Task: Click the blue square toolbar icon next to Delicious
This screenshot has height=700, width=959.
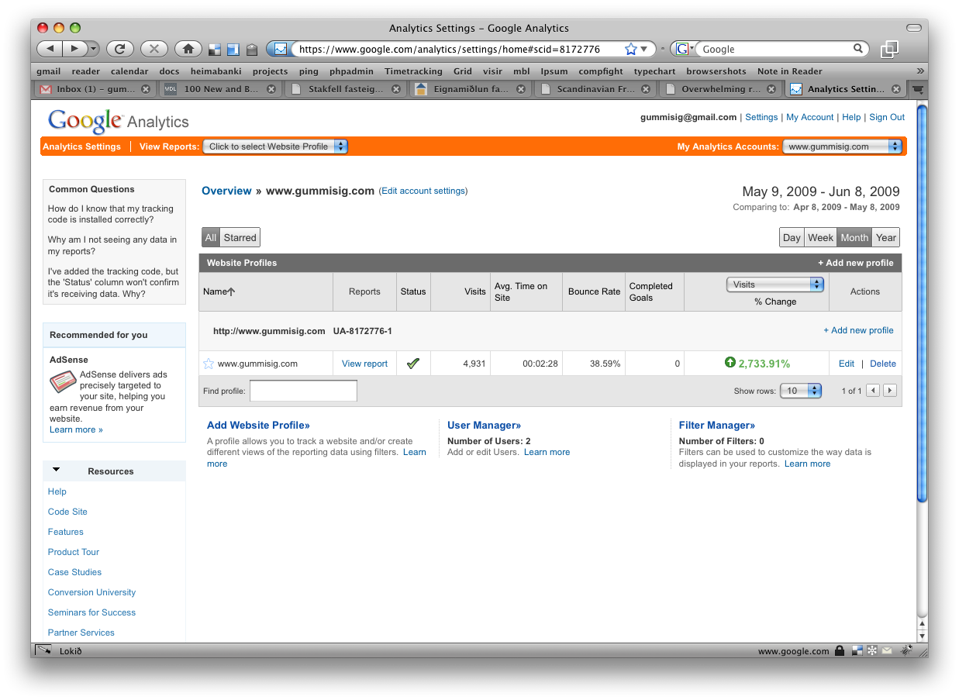Action: (233, 50)
